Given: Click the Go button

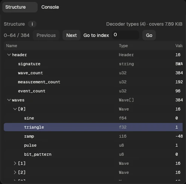Looking at the screenshot, I should pos(149,35).
